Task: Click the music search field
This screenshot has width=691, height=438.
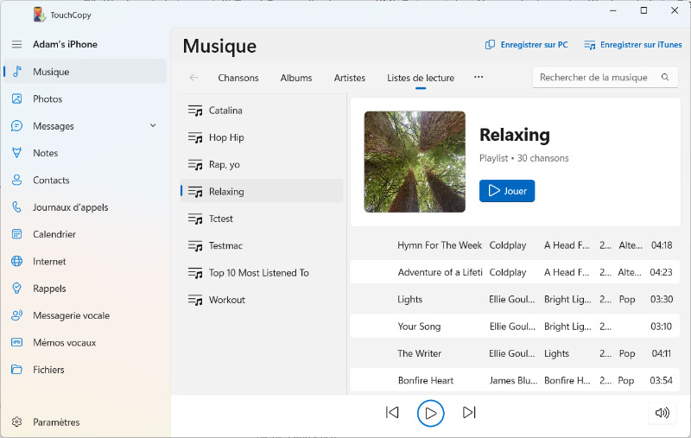Action: [594, 78]
